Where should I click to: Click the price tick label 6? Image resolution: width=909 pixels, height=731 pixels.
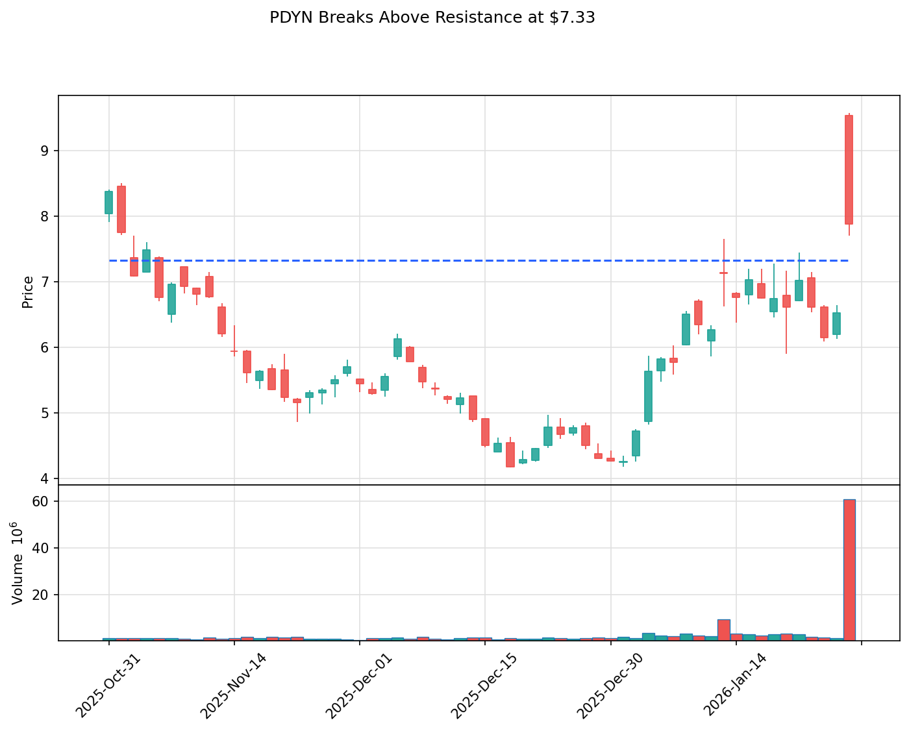click(x=45, y=347)
